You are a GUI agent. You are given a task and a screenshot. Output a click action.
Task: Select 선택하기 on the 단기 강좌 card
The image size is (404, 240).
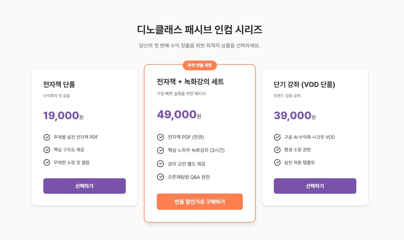coord(315,186)
